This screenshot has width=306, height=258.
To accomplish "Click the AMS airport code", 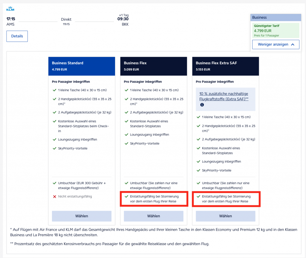I will (10, 24).
